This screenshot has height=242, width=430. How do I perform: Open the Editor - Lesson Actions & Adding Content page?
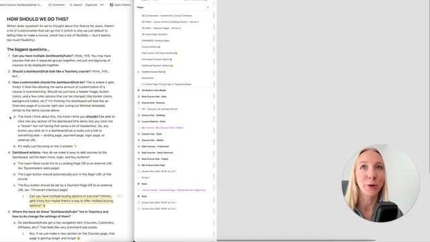[x=170, y=22]
